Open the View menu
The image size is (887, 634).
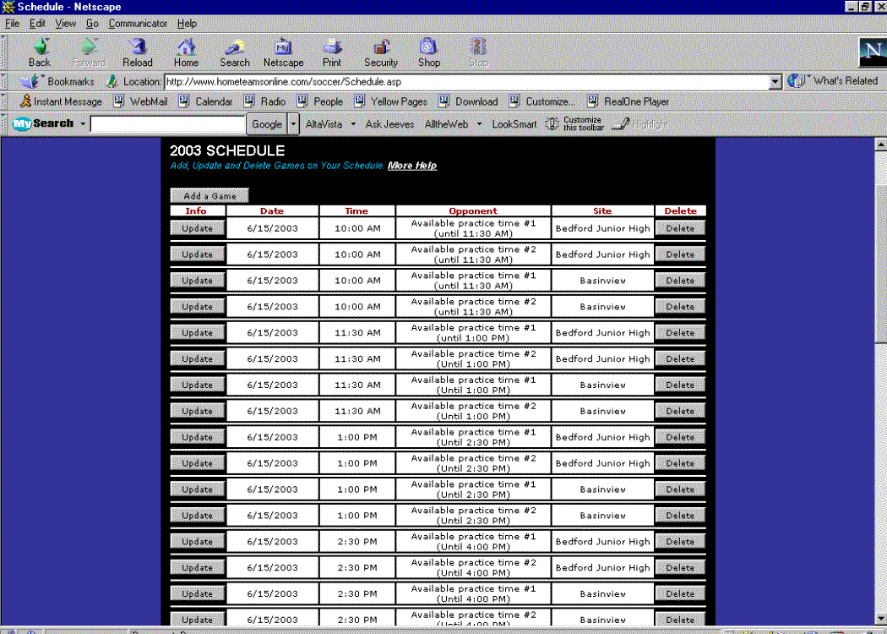[x=66, y=24]
